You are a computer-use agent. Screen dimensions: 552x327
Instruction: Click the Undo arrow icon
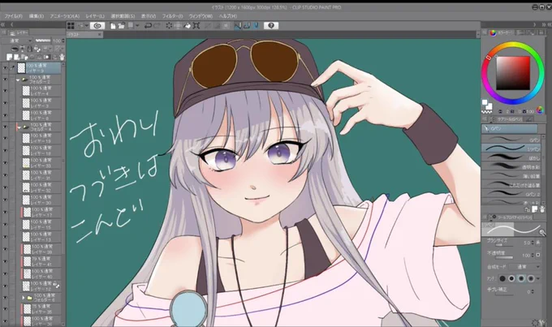point(149,26)
